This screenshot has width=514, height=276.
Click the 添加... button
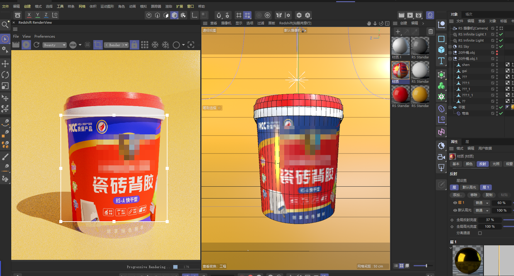458,195
